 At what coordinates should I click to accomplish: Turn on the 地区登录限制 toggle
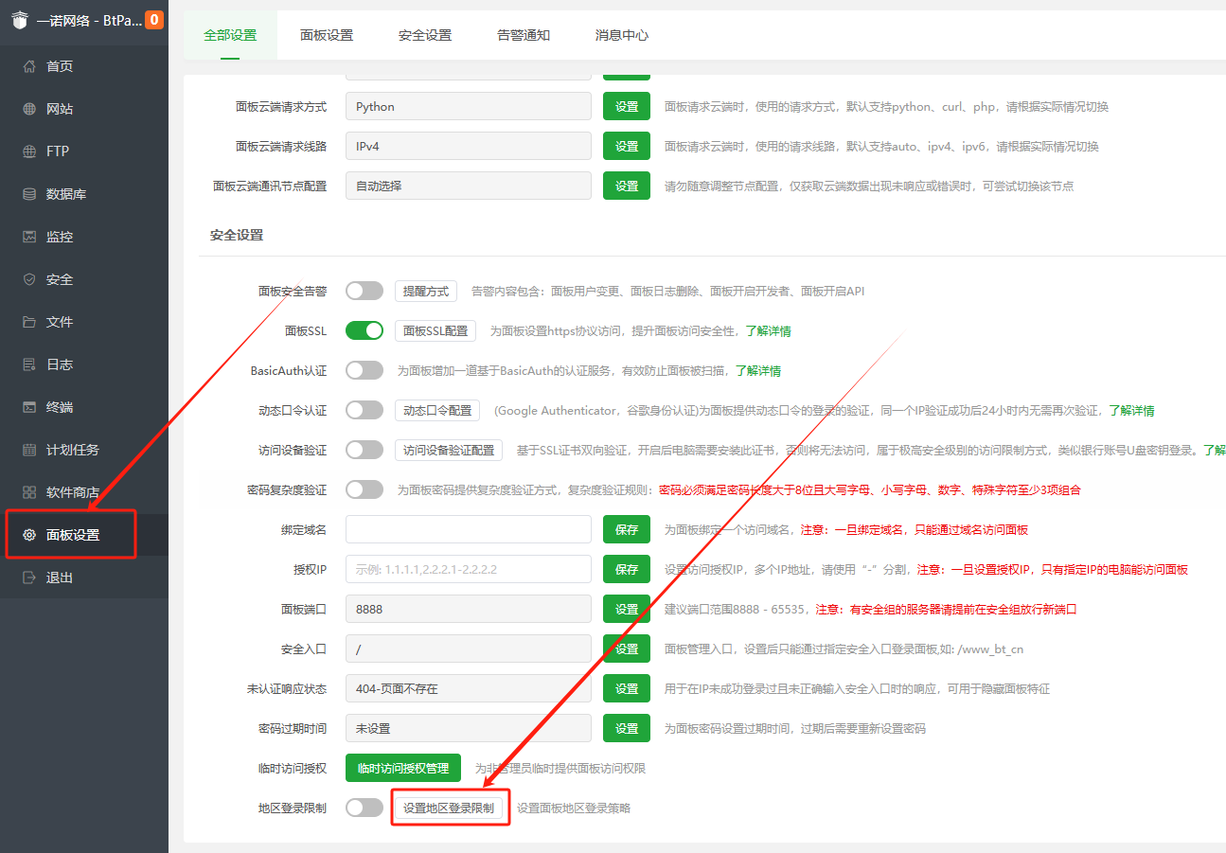(364, 808)
